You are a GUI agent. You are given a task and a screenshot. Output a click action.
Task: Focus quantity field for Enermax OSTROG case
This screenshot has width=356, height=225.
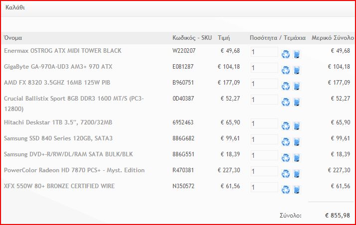point(264,52)
